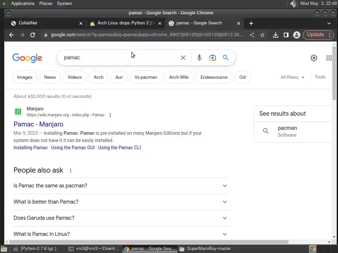
Task: Toggle the Chrome side panel icon
Action: pos(286,35)
